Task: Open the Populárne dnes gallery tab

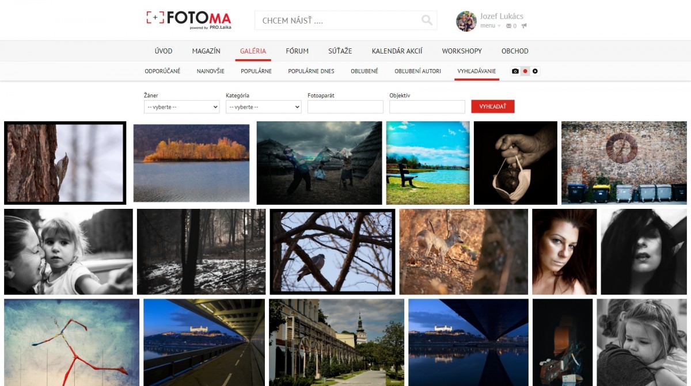Action: [311, 71]
